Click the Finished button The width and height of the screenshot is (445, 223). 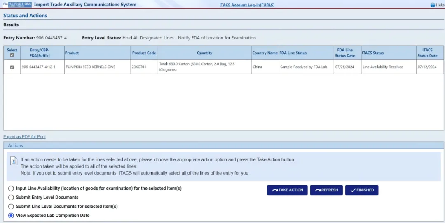click(x=361, y=190)
